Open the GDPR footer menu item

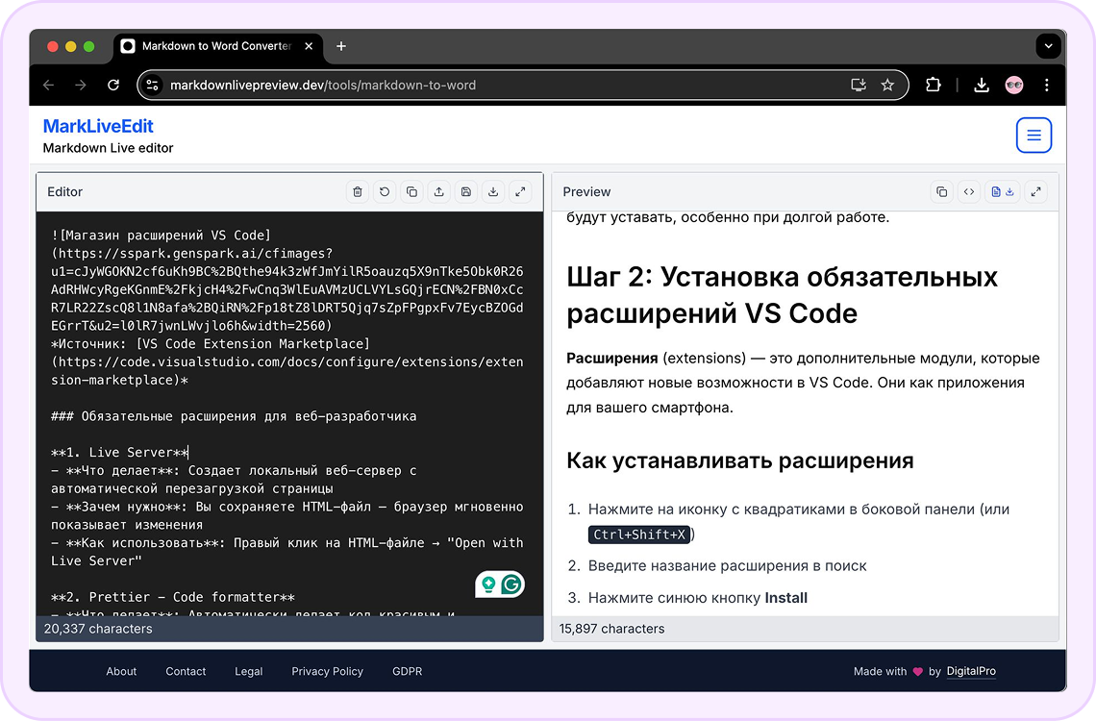tap(407, 671)
